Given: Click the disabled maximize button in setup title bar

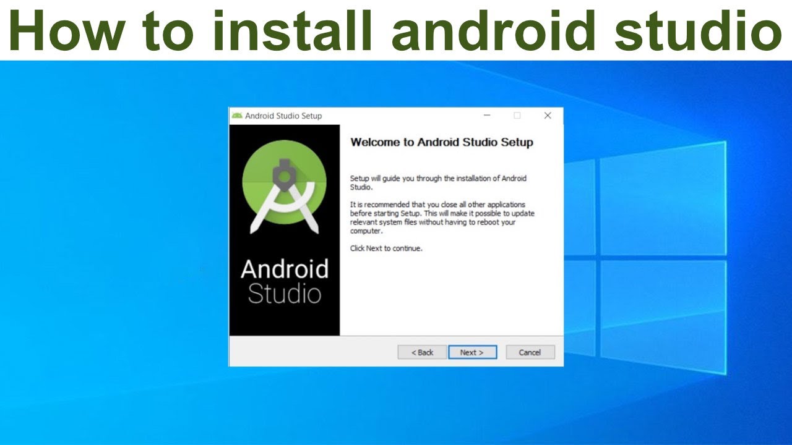Looking at the screenshot, I should pyautogui.click(x=517, y=116).
